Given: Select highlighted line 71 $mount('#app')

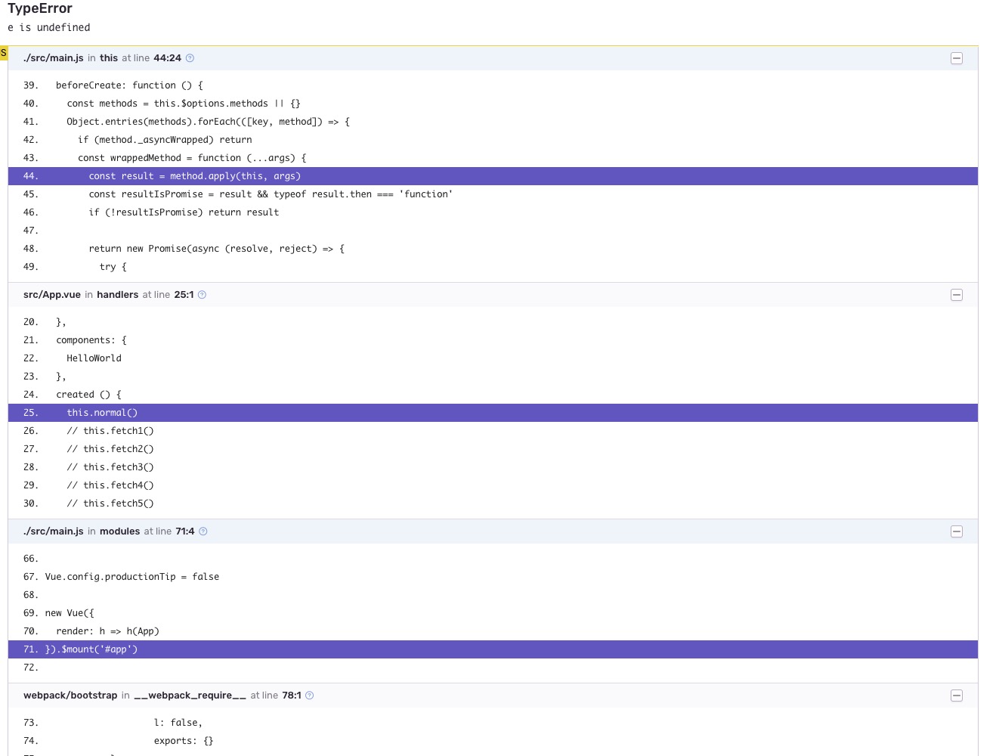Looking at the screenshot, I should click(x=493, y=649).
